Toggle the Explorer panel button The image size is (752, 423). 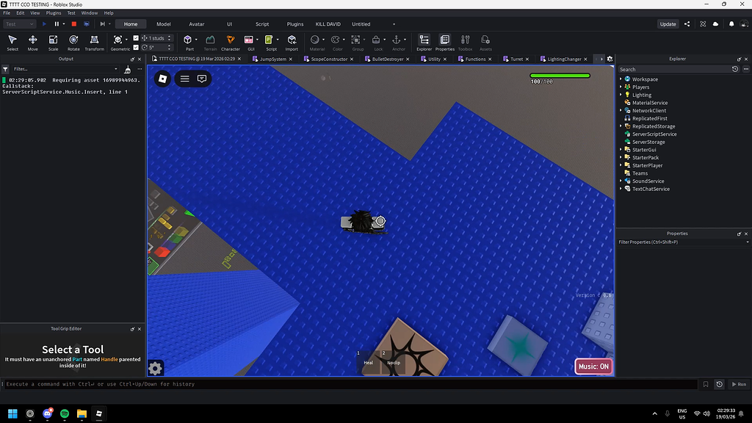tap(424, 42)
